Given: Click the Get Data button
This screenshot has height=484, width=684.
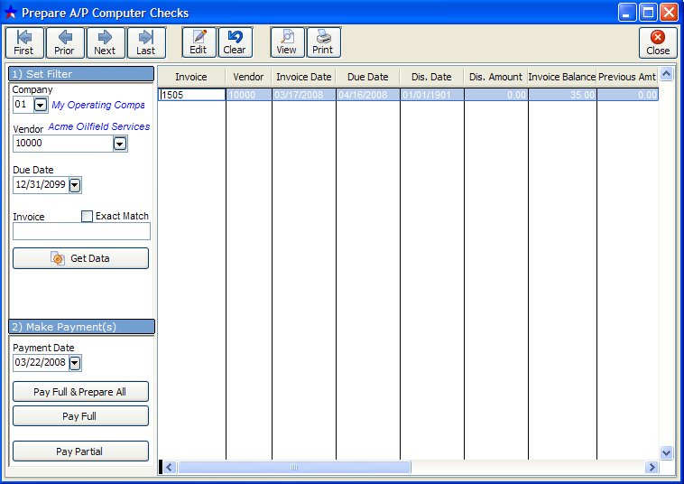Looking at the screenshot, I should point(80,258).
